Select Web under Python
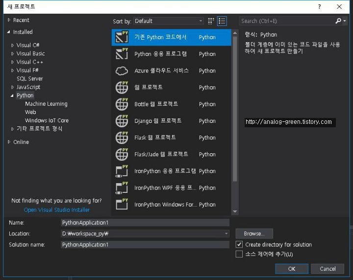This screenshot has height=280, width=353. [x=30, y=112]
